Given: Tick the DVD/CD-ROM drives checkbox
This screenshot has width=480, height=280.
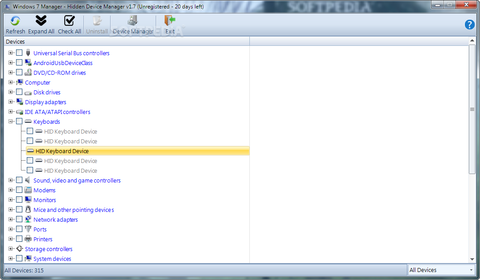Looking at the screenshot, I should (x=19, y=73).
